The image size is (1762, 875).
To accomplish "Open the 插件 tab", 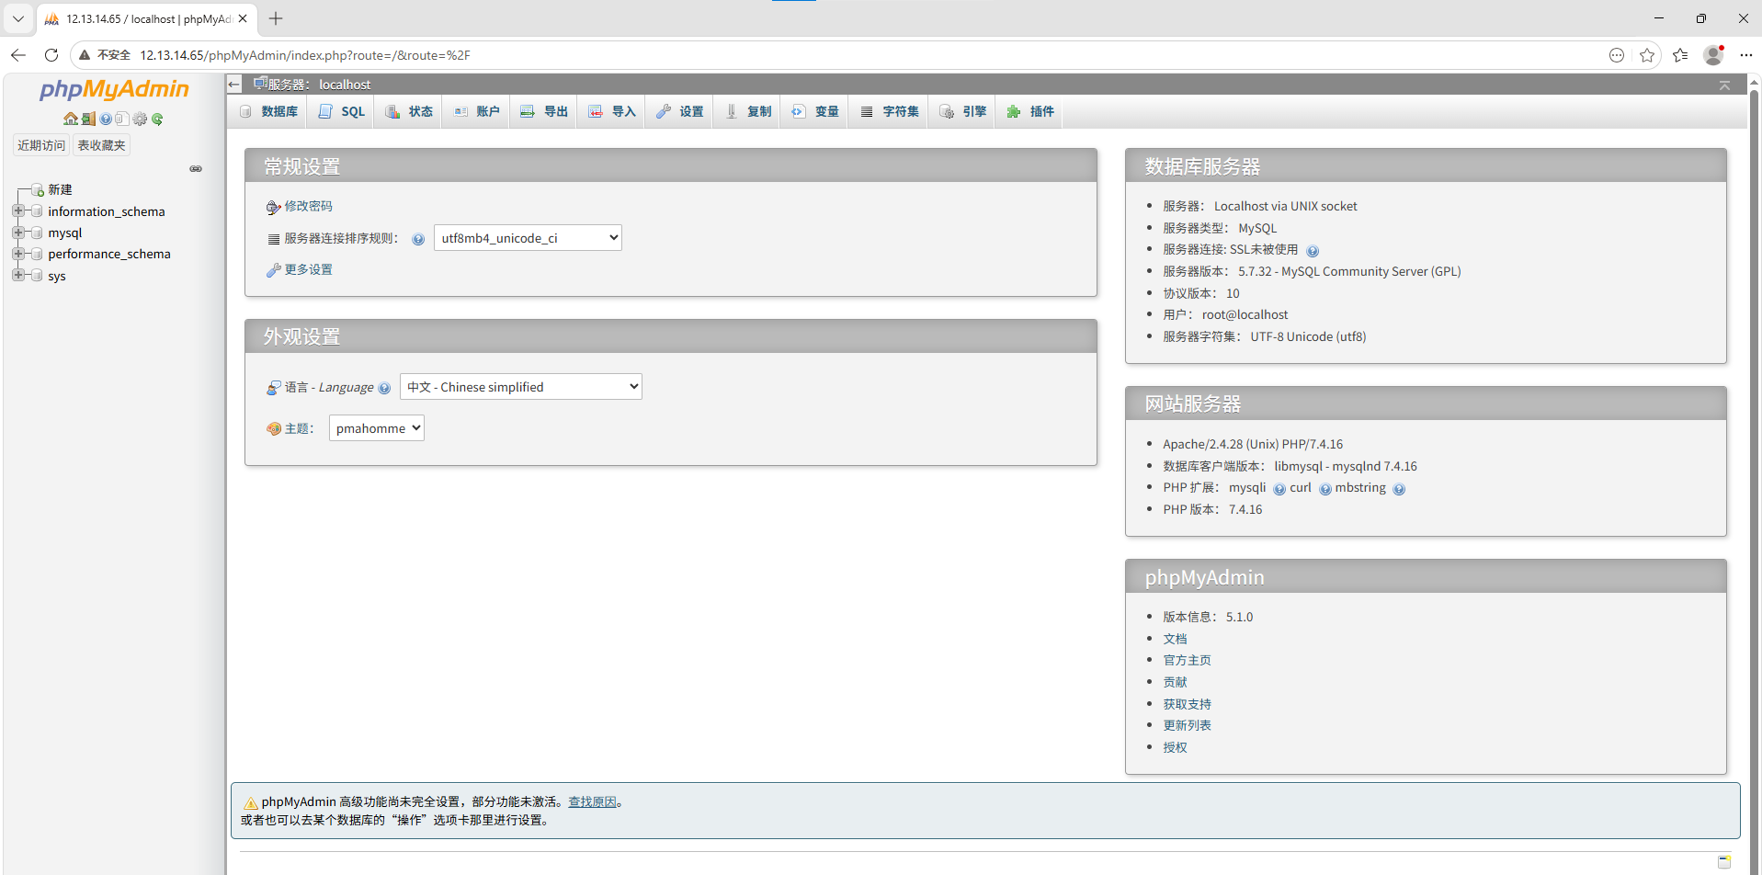I will (x=1029, y=111).
